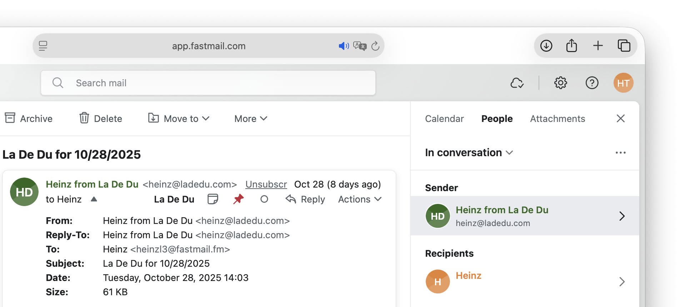
Task: Open the three-dot options in side panel
Action: [x=621, y=153]
